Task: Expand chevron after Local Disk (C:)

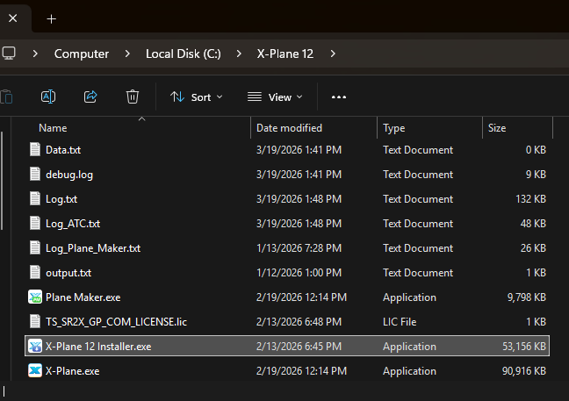Action: (x=239, y=54)
